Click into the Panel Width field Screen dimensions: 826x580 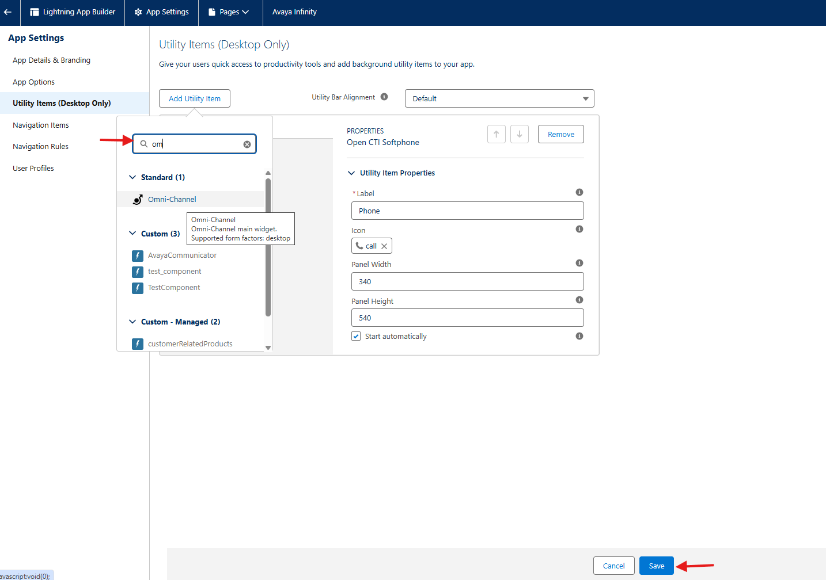[468, 281]
